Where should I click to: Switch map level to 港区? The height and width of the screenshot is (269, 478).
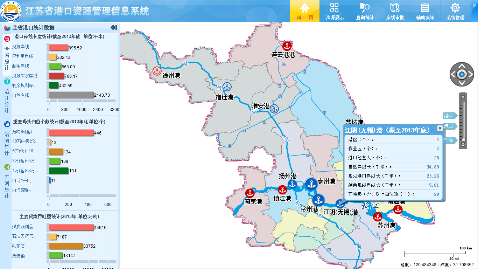pyautogui.click(x=449, y=116)
